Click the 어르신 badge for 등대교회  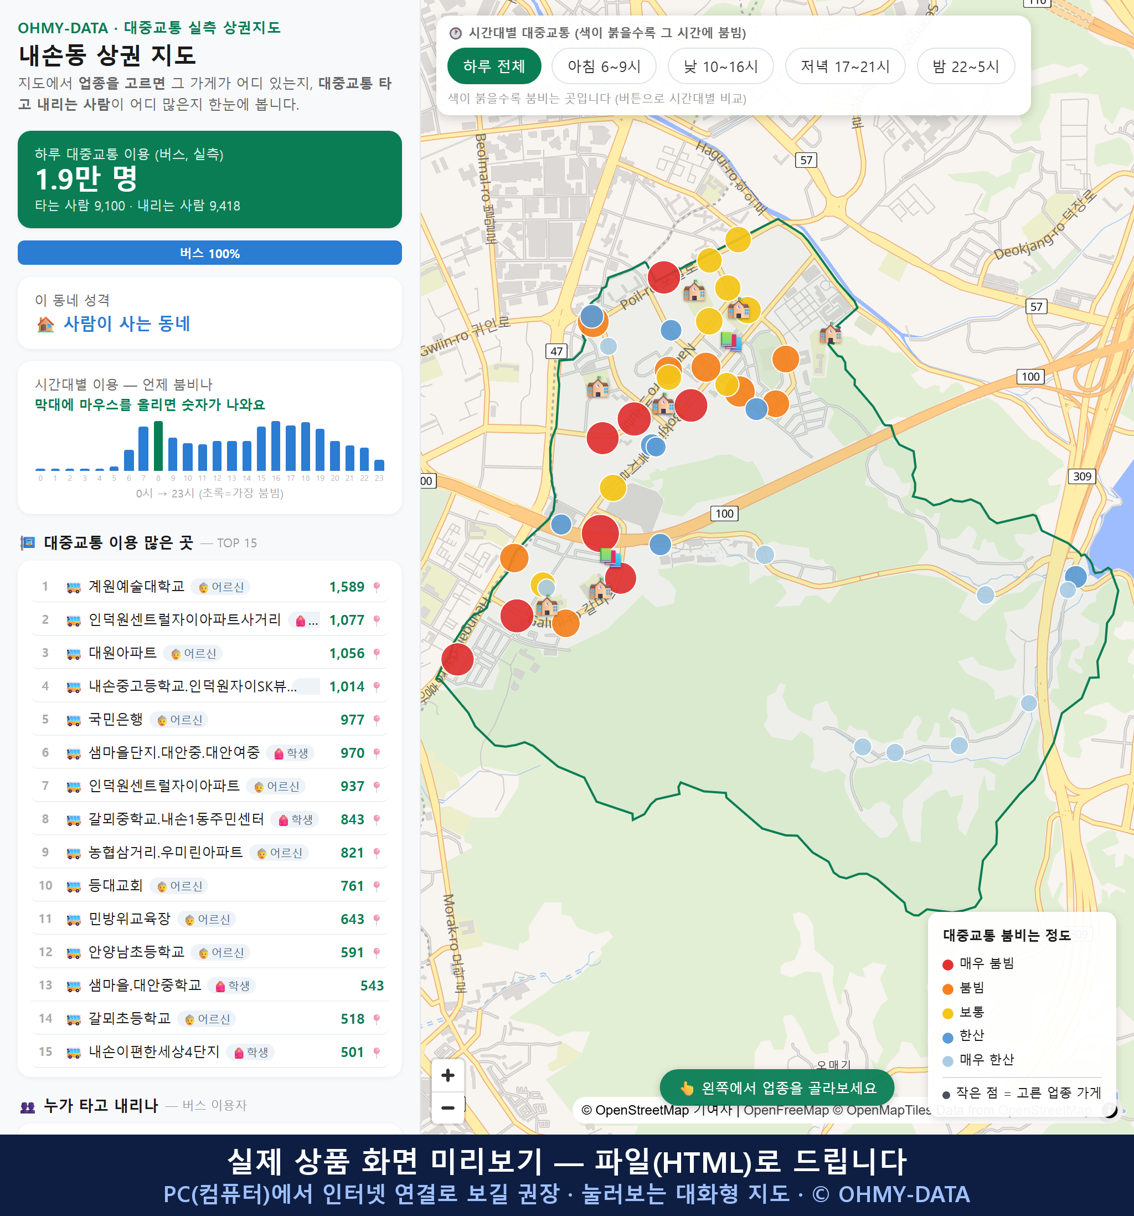click(x=180, y=886)
